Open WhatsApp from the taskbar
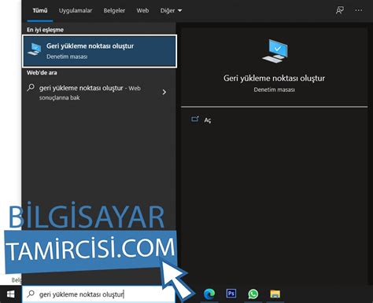373x303 pixels. click(253, 294)
